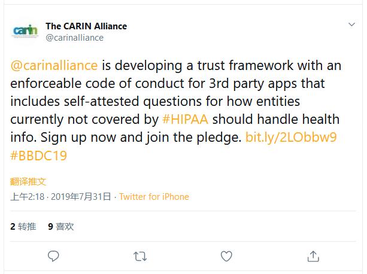Image resolution: width=367 pixels, height=274 pixels.
Task: Open The CARIN Alliance display name
Action: pos(86,26)
